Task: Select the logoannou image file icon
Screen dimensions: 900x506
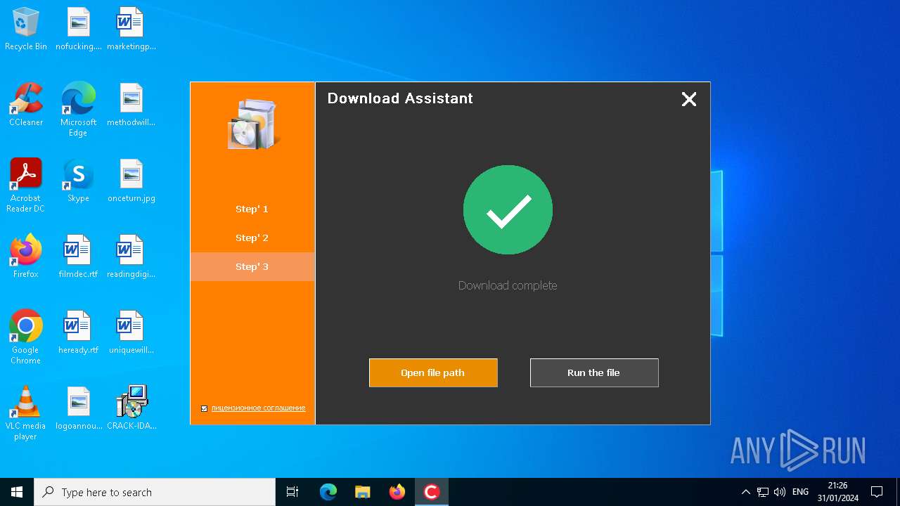Action: click(78, 408)
